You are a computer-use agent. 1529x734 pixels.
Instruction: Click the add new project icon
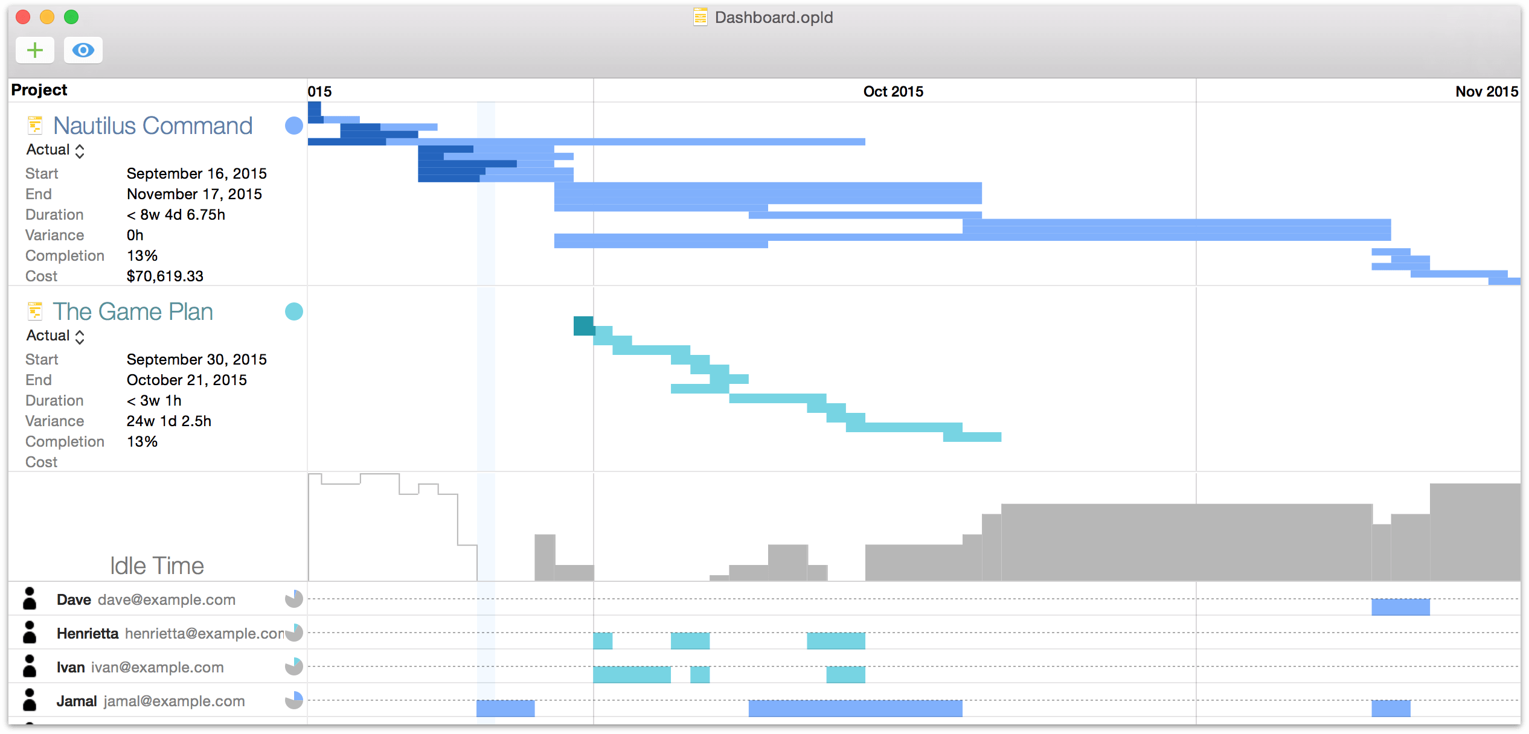coord(34,49)
